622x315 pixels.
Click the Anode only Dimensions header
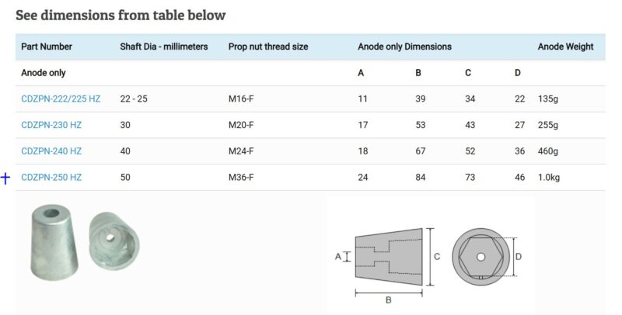pos(404,47)
